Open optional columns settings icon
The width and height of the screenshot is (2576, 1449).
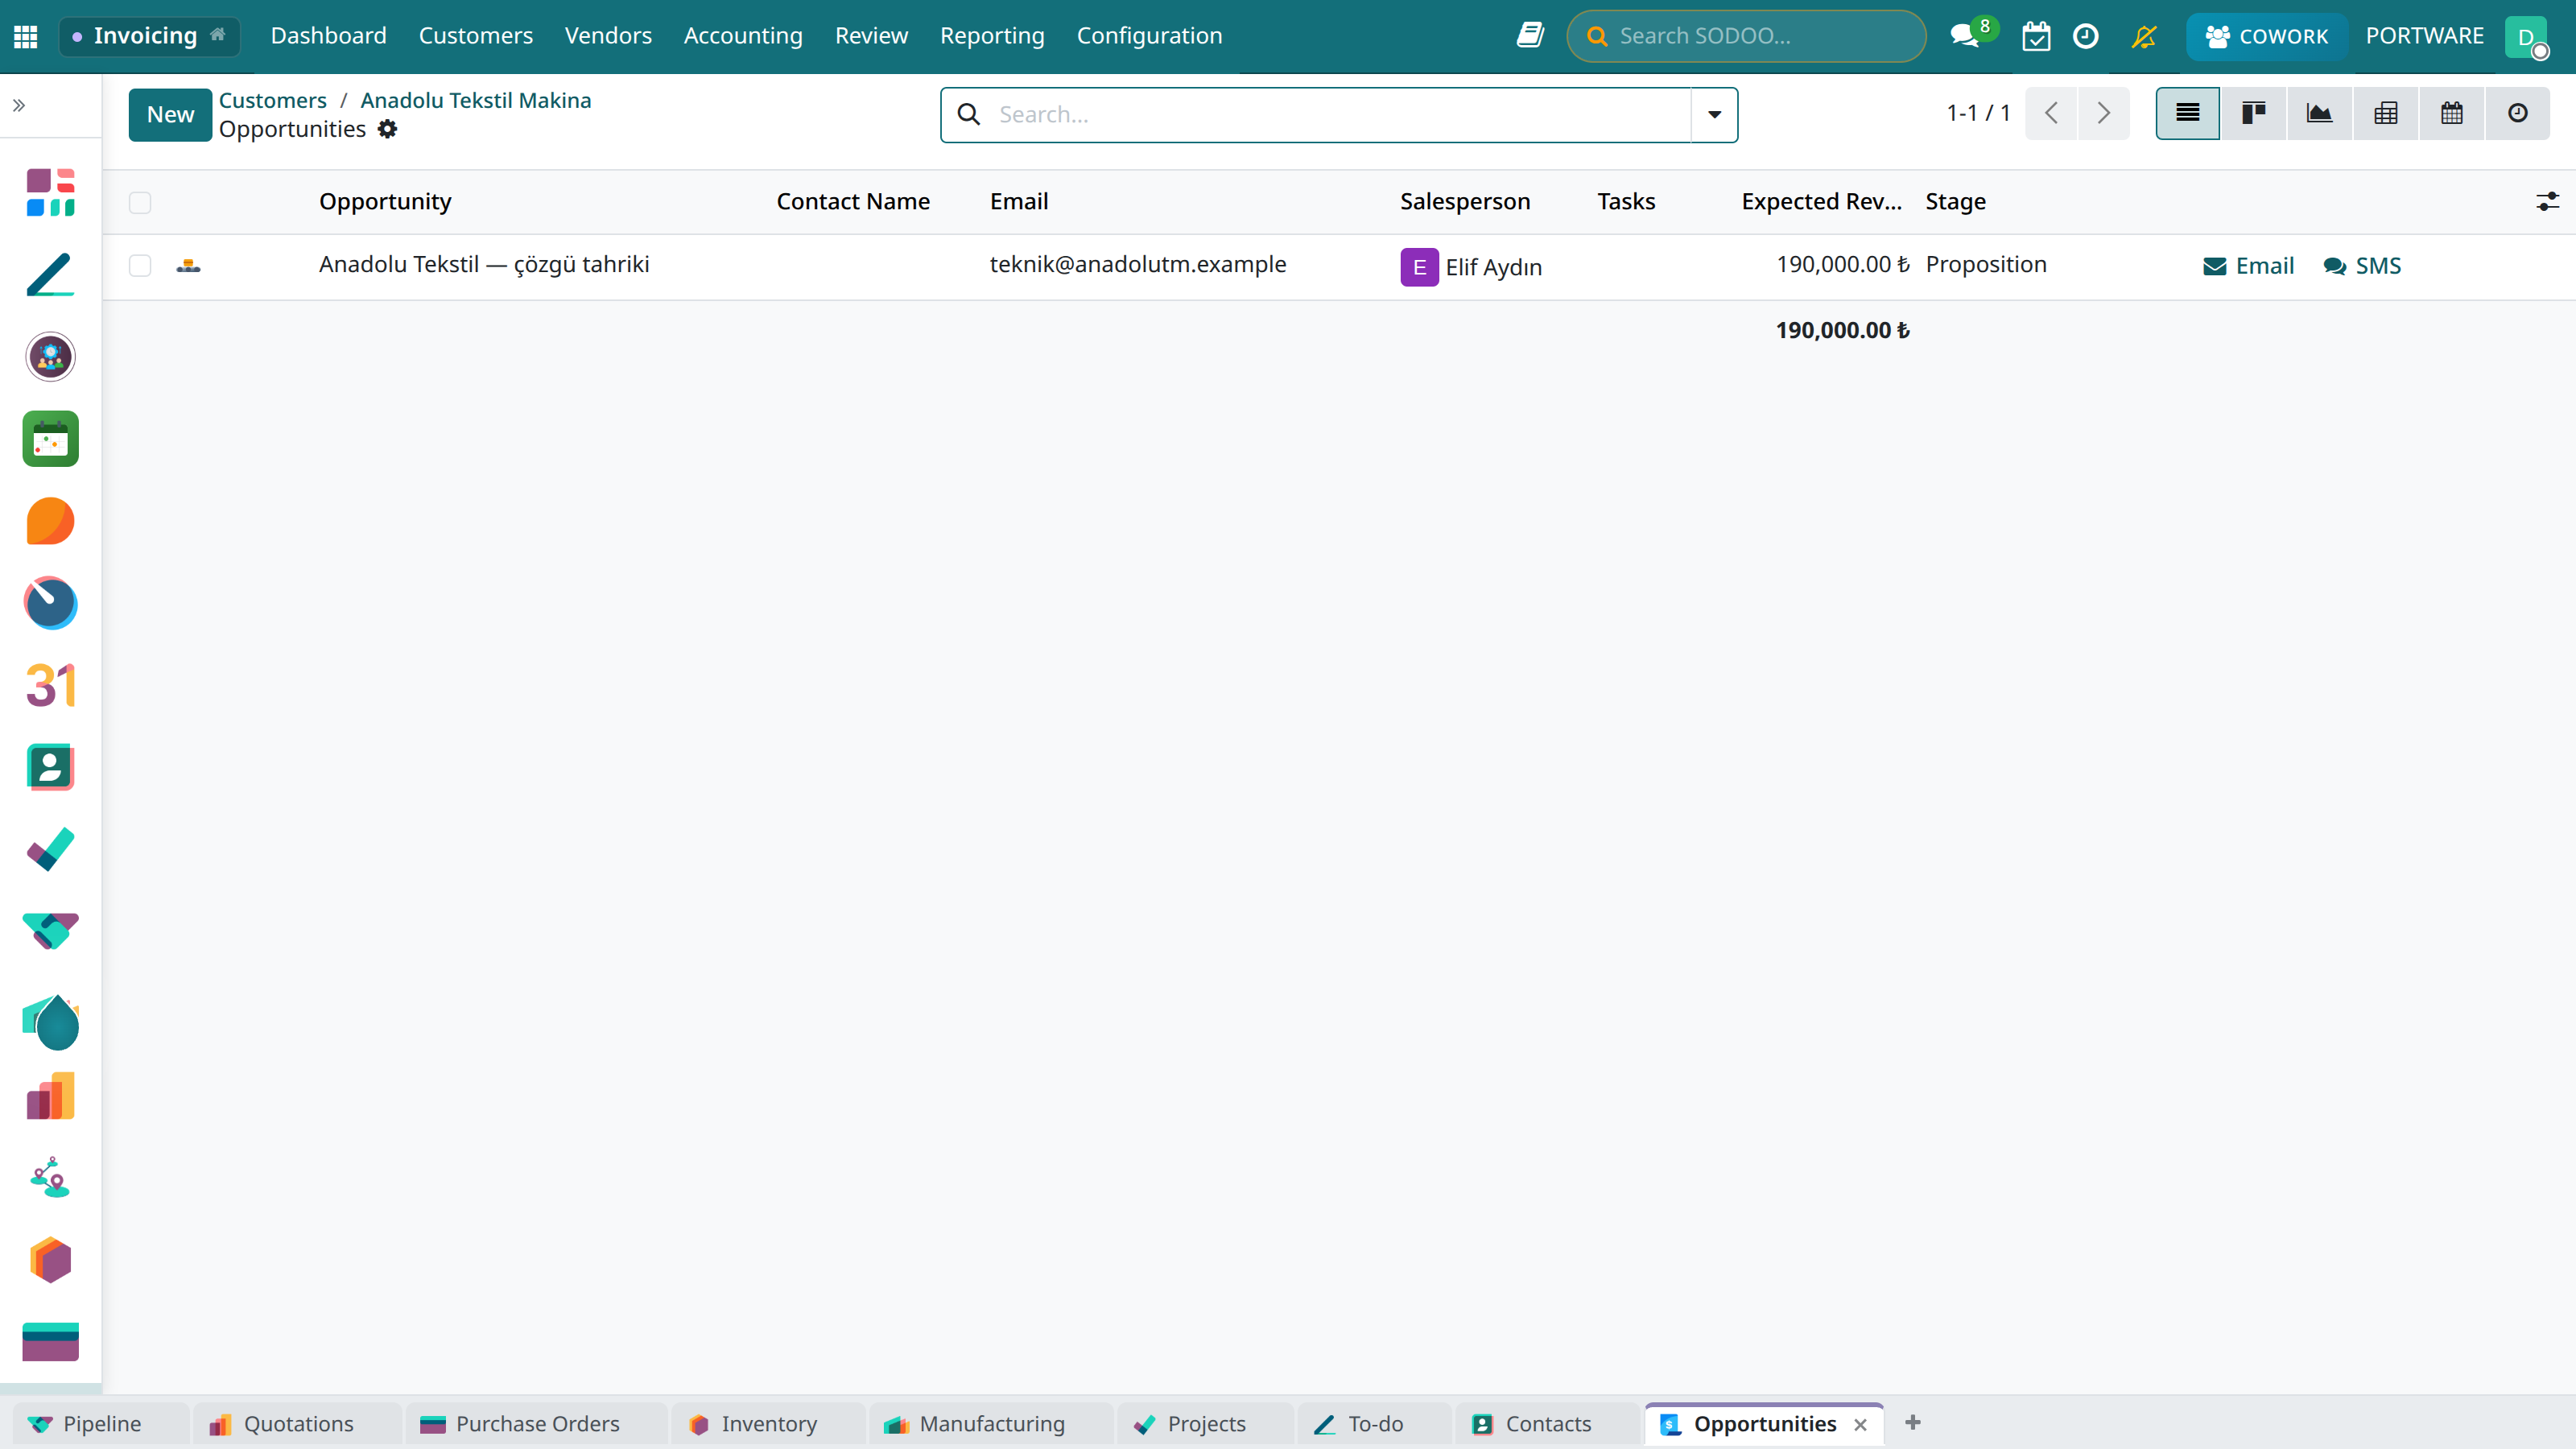(x=2548, y=202)
